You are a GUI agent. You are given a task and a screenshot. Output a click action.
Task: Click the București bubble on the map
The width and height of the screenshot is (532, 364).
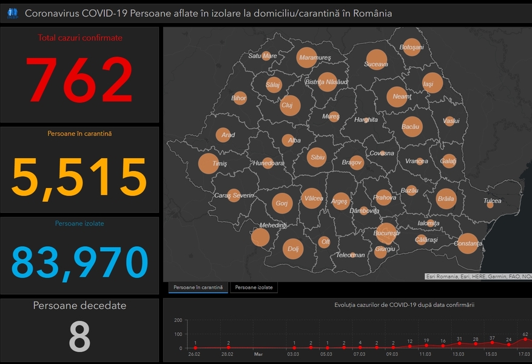(x=385, y=233)
